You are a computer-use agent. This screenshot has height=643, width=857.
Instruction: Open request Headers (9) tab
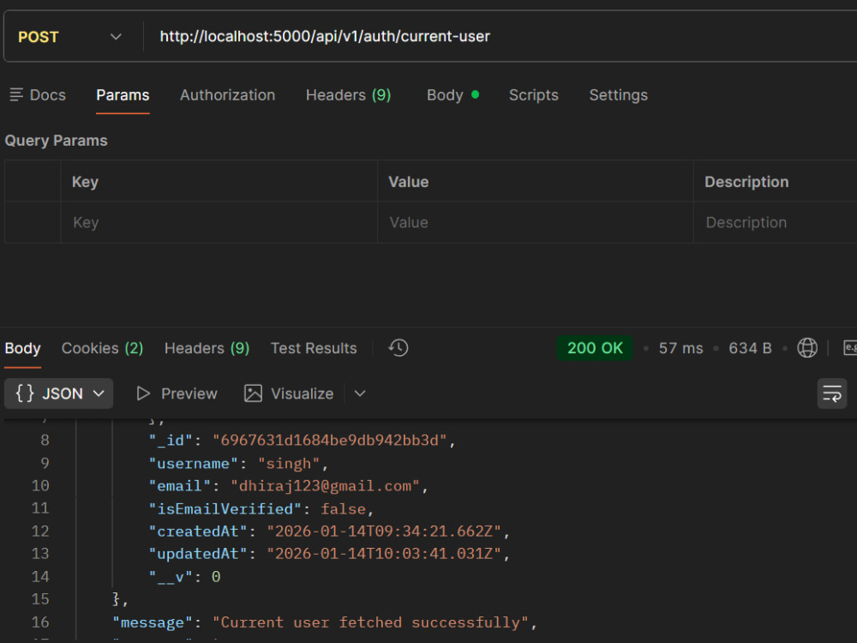[348, 95]
